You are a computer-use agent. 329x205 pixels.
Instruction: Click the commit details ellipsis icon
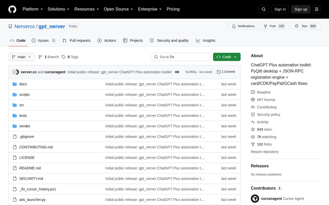coord(177,72)
